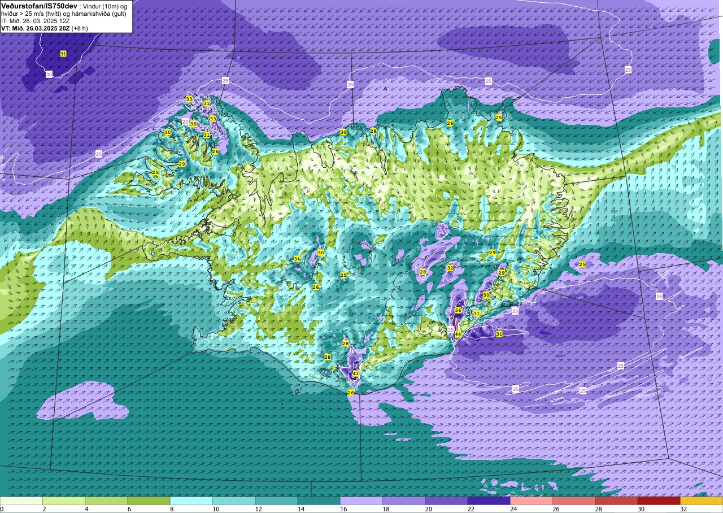Viewport: 723px width, 513px height.
Task: Click the pink 24–26 m/s legend swatch
Action: pyautogui.click(x=532, y=501)
